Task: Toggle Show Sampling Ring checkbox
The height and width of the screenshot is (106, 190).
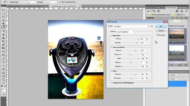Action: point(60,2)
